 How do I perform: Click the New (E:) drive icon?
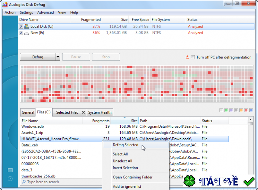point(27,34)
